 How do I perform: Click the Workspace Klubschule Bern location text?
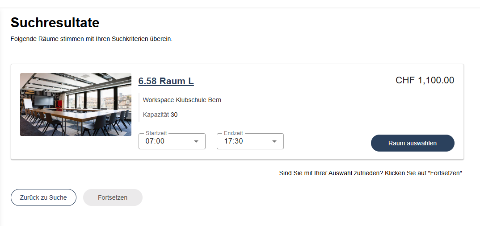coord(182,100)
